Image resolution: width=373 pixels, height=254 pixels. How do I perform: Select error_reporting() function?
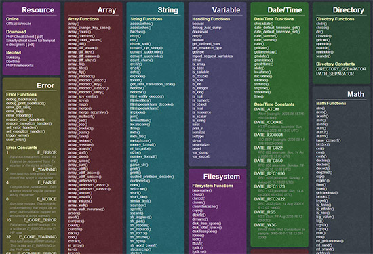point(20,115)
